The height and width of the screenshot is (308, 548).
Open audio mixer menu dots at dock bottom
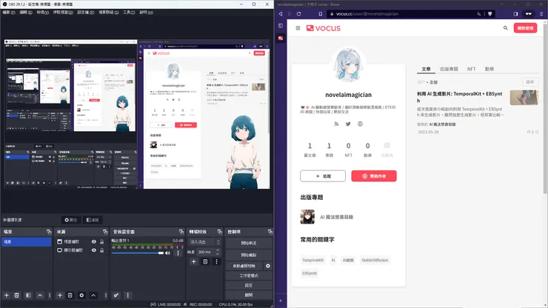[127, 295]
